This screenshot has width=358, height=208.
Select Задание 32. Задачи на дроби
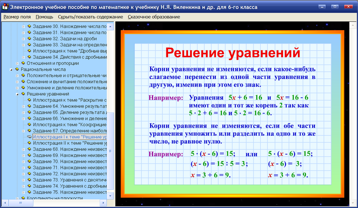pyautogui.click(x=64, y=38)
